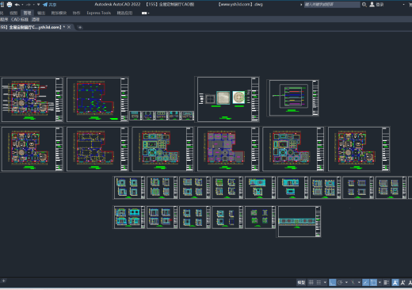Toggle drawing grid display in status bar

coord(311,283)
